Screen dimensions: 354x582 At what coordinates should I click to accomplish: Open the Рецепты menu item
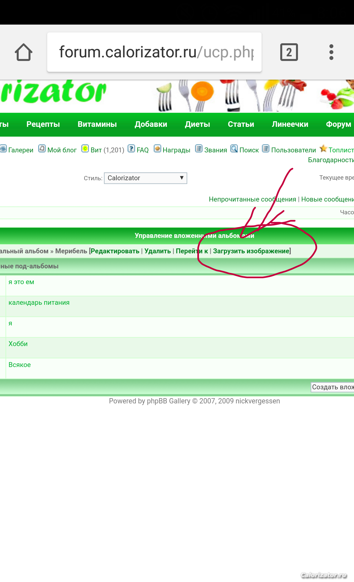tap(43, 124)
